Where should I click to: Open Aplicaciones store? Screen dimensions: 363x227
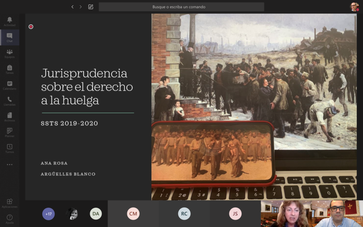10,203
